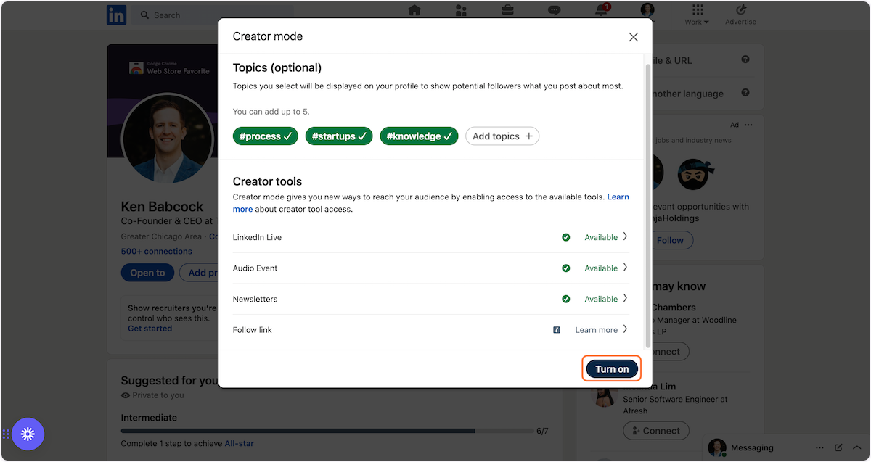Expand the Audio Event row chevron
Screen dimensions: 871x462
[625, 268]
